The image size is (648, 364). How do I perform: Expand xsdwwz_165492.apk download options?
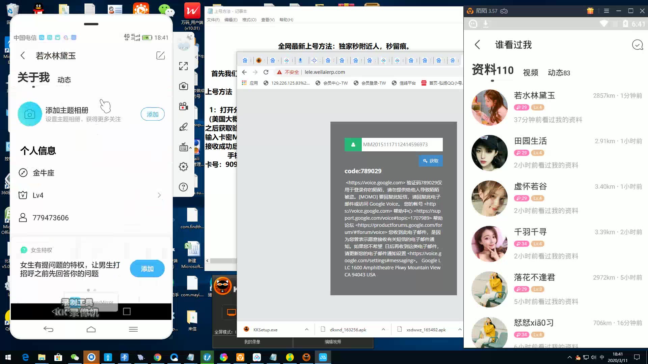click(x=460, y=330)
